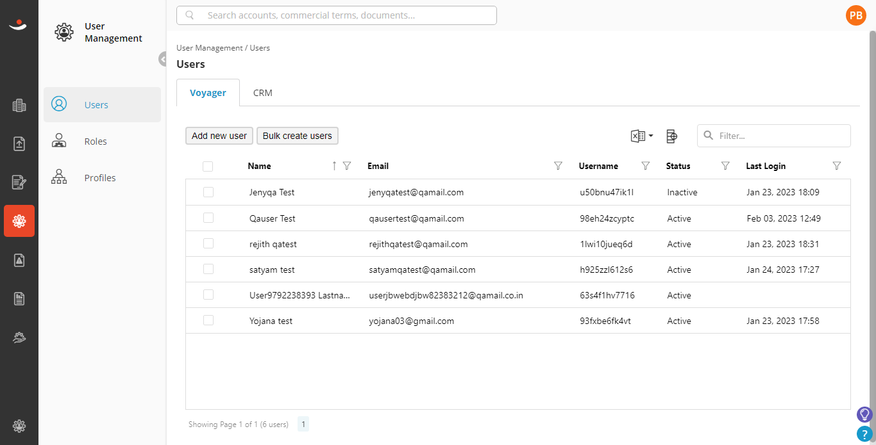876x445 pixels.
Task: Click last login Feb 03, 2023 12:49
Action: (x=784, y=218)
